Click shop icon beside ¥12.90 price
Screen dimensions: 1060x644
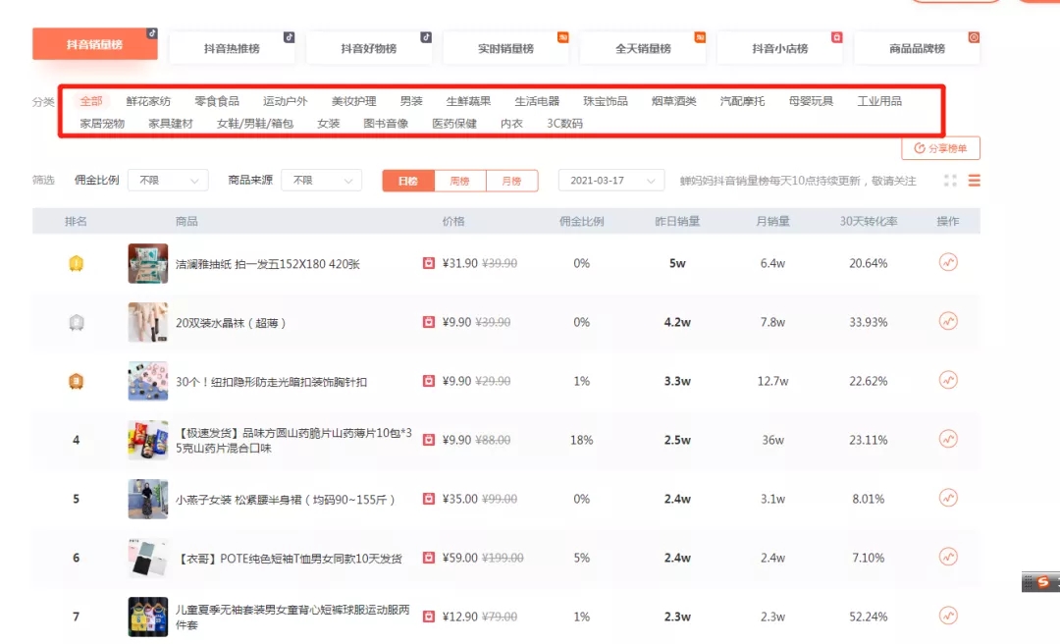[429, 617]
